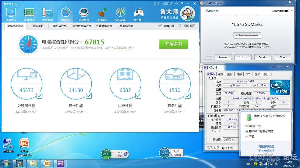Click Save As... in 3DMark window
The image size is (300, 168).
224,57
